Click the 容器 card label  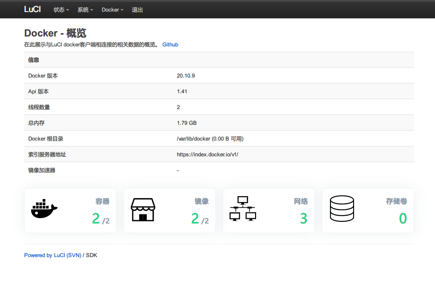pyautogui.click(x=103, y=201)
